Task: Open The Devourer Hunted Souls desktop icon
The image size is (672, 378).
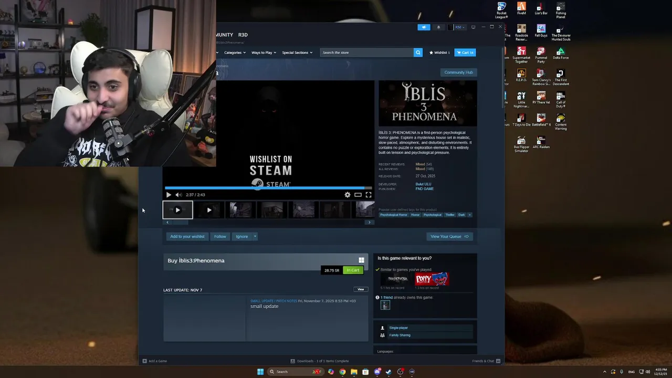Action: tap(561, 32)
